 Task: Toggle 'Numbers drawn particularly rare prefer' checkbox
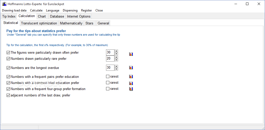8,59
